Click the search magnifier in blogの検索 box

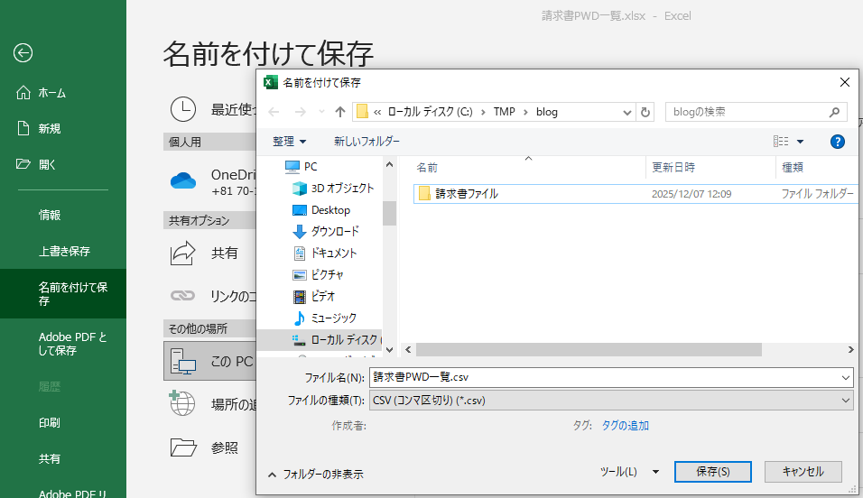pyautogui.click(x=834, y=112)
